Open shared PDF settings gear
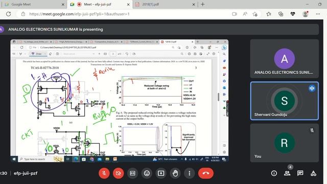The image size is (327, 184). (214, 54)
